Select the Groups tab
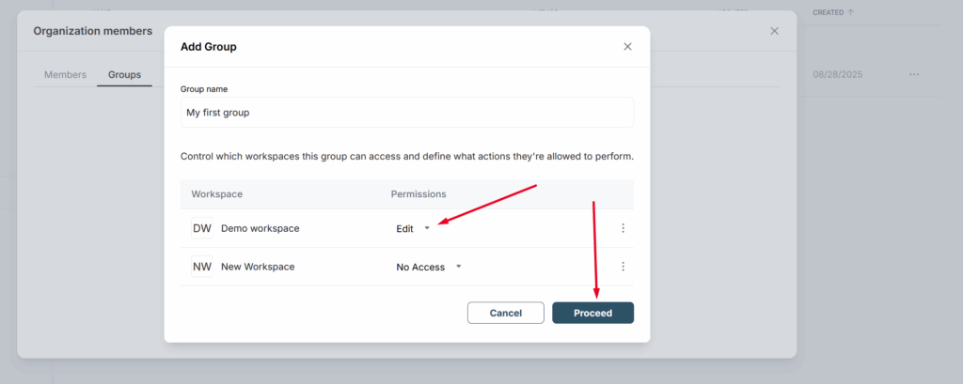The height and width of the screenshot is (384, 963). pos(125,75)
